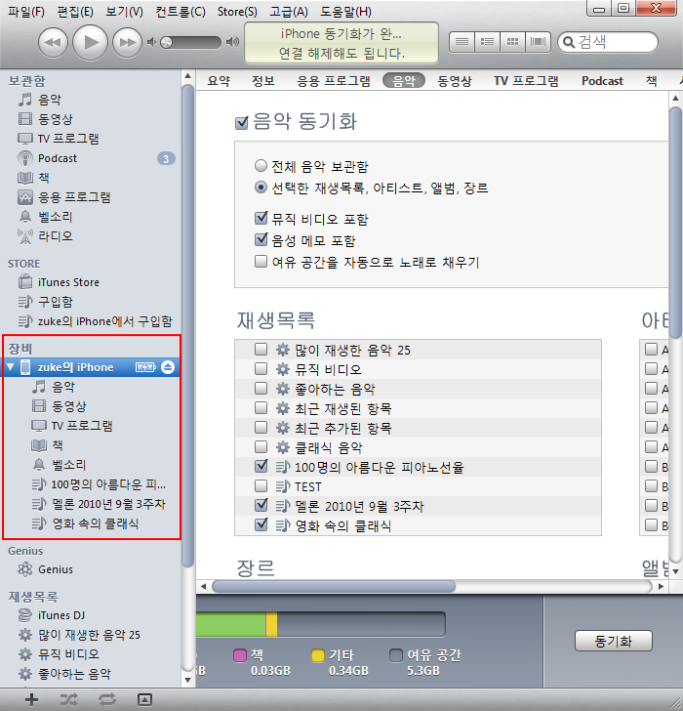
Task: Check 클래식 음악 playlist checkbox
Action: [x=261, y=447]
